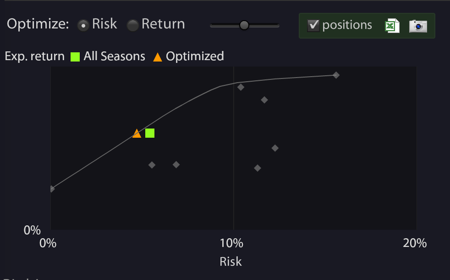Uncheck the positions checkbox
Screen dimensions: 450x280
point(313,25)
